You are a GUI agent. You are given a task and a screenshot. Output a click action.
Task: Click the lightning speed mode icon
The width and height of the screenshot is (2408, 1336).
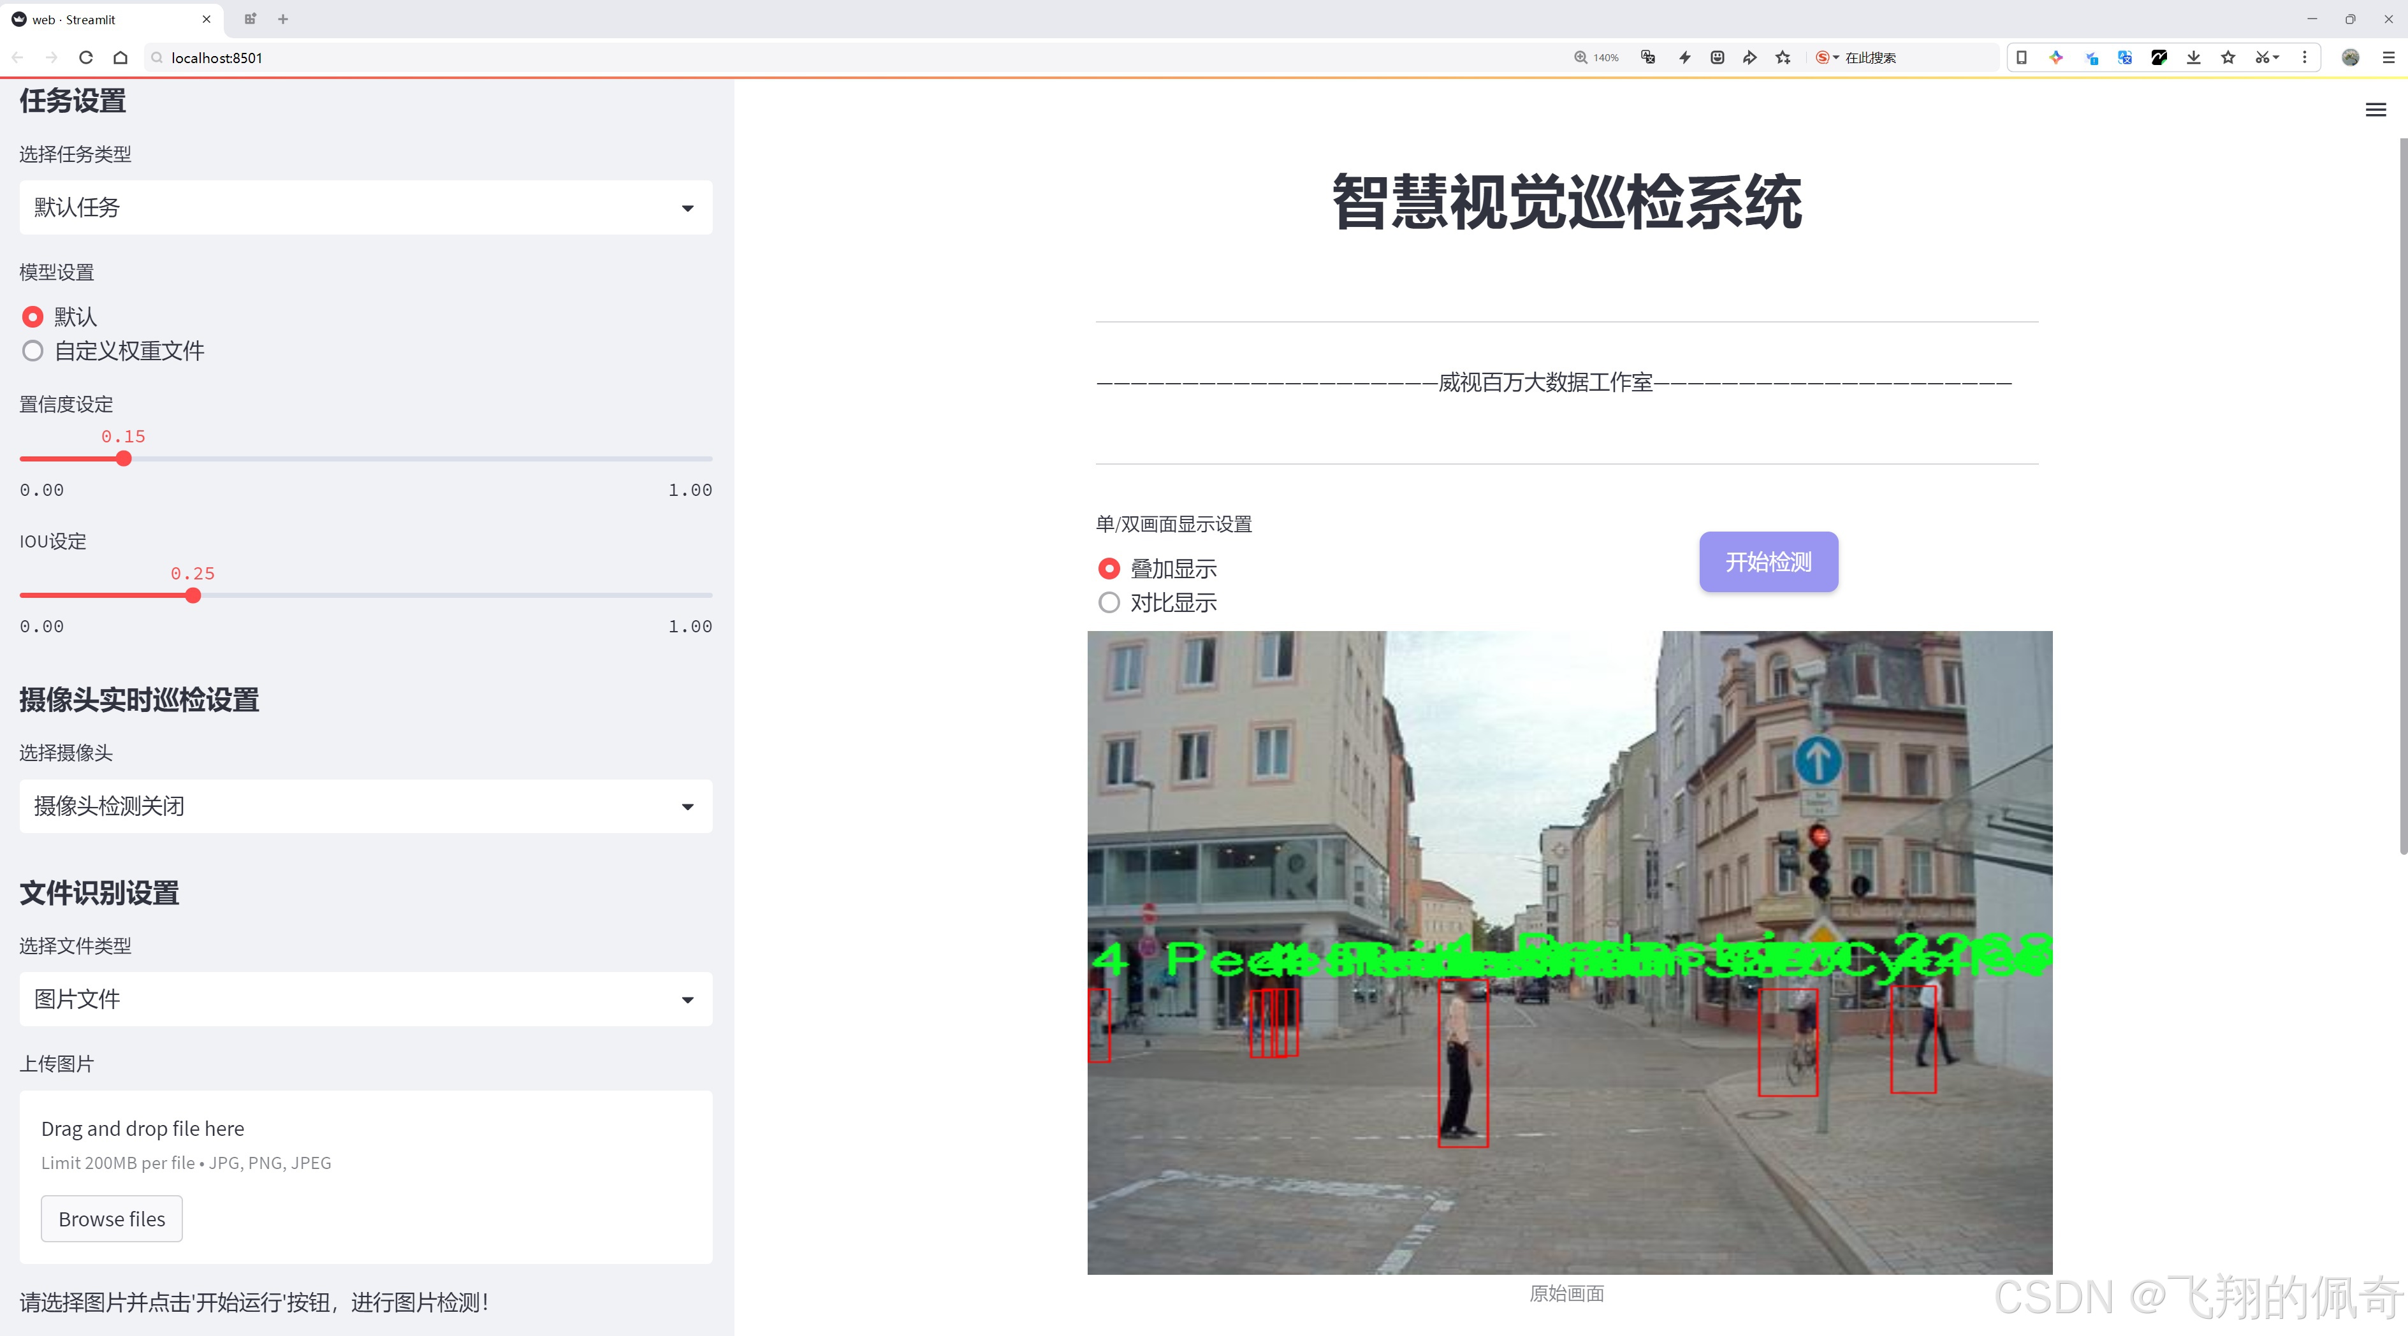(1684, 57)
